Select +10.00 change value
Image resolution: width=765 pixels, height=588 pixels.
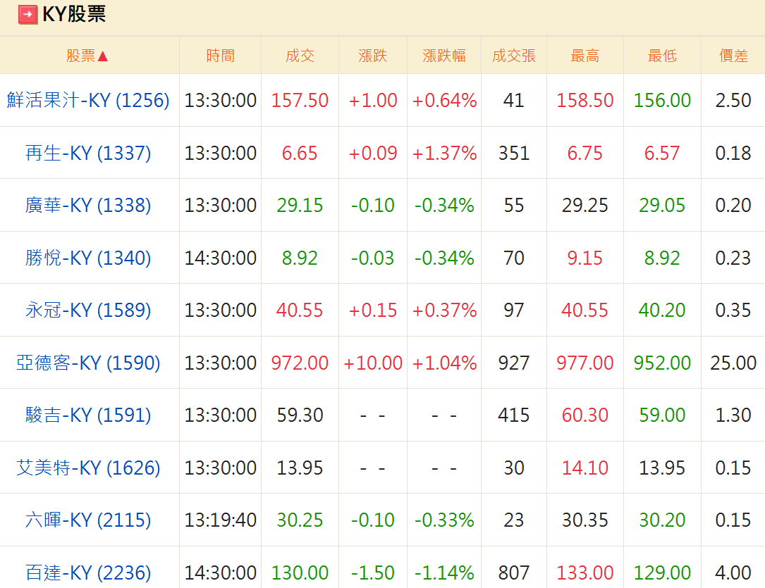click(373, 363)
